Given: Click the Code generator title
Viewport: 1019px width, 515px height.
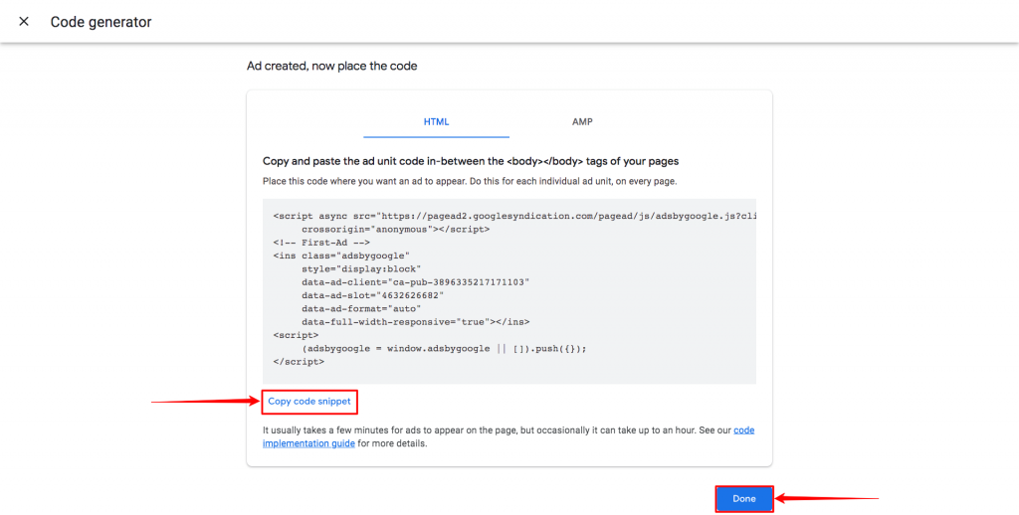Looking at the screenshot, I should point(101,22).
